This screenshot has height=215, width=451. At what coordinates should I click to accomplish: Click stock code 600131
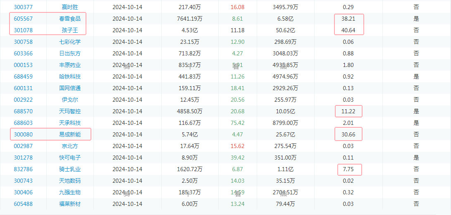pos(23,88)
